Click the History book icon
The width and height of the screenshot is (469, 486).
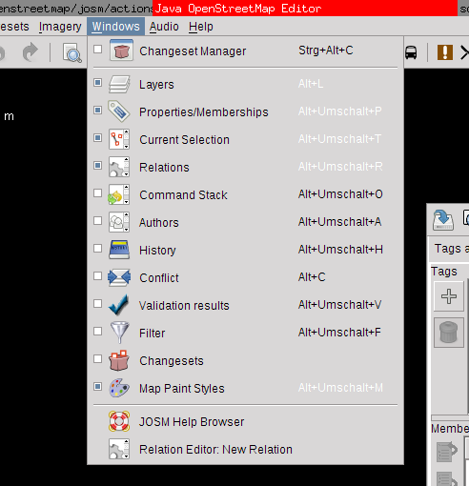tap(119, 250)
